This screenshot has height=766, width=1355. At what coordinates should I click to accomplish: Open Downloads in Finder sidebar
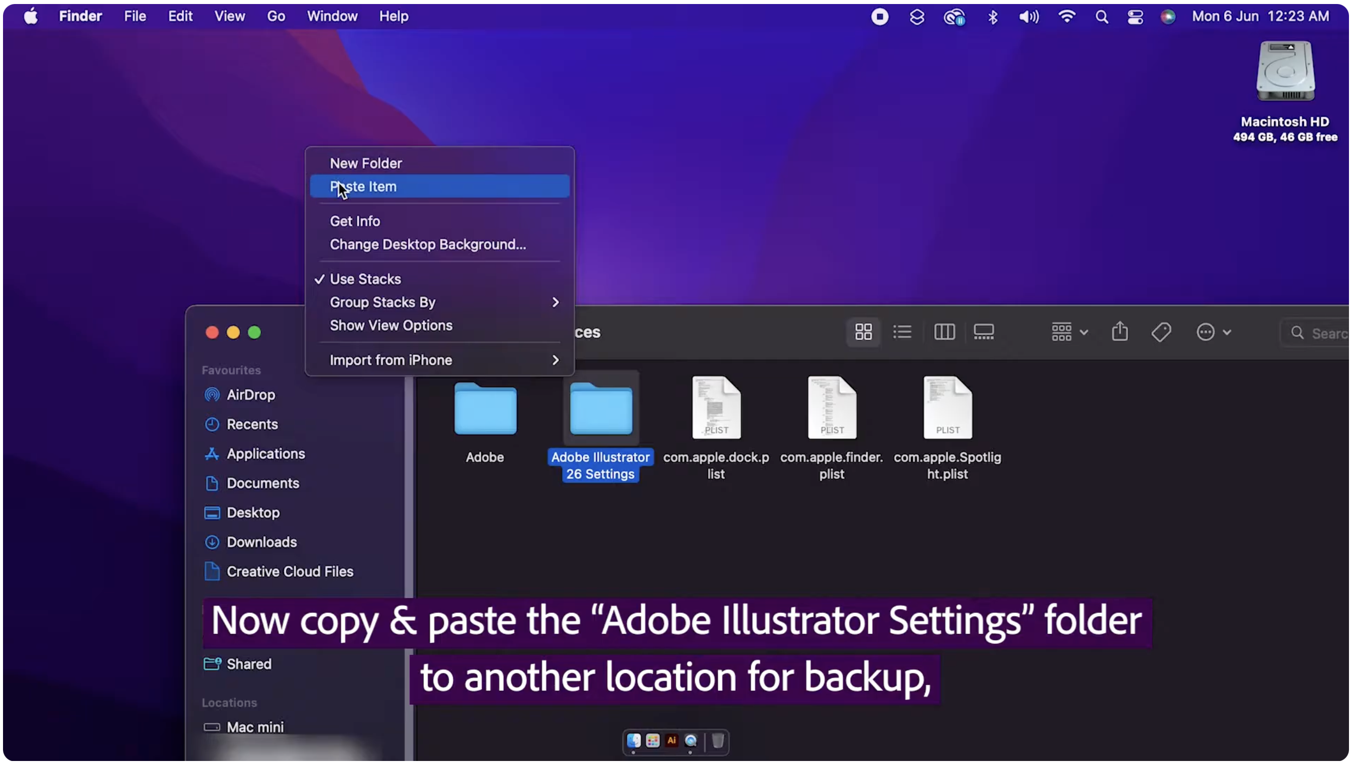click(261, 542)
